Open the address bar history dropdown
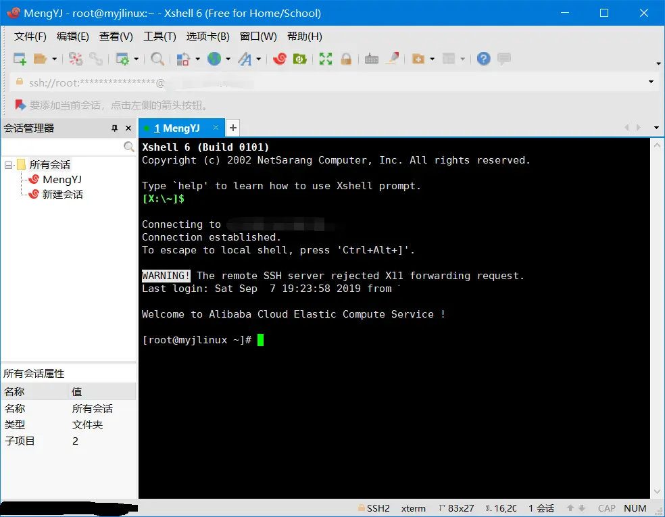The height and width of the screenshot is (517, 665). (651, 82)
